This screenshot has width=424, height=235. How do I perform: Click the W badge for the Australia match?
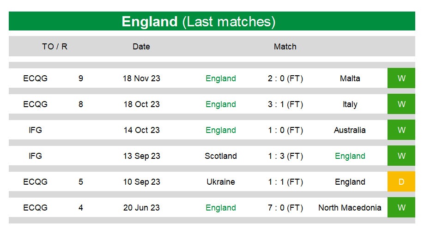pyautogui.click(x=401, y=130)
